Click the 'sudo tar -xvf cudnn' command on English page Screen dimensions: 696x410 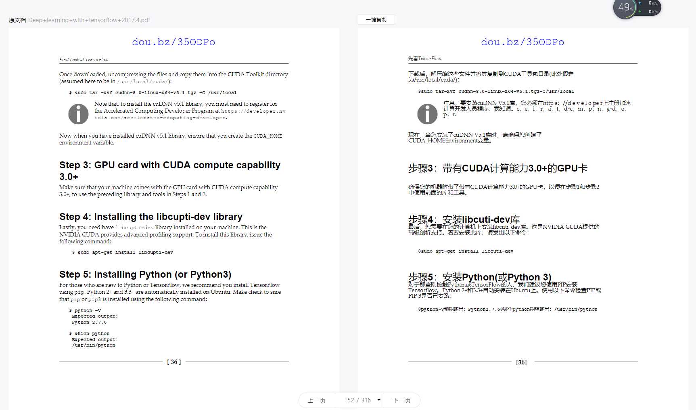[153, 92]
